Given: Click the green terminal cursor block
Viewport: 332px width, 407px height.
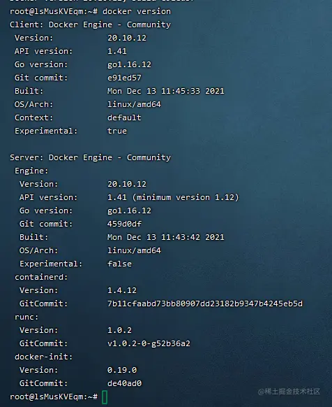Looking at the screenshot, I should coord(105,397).
